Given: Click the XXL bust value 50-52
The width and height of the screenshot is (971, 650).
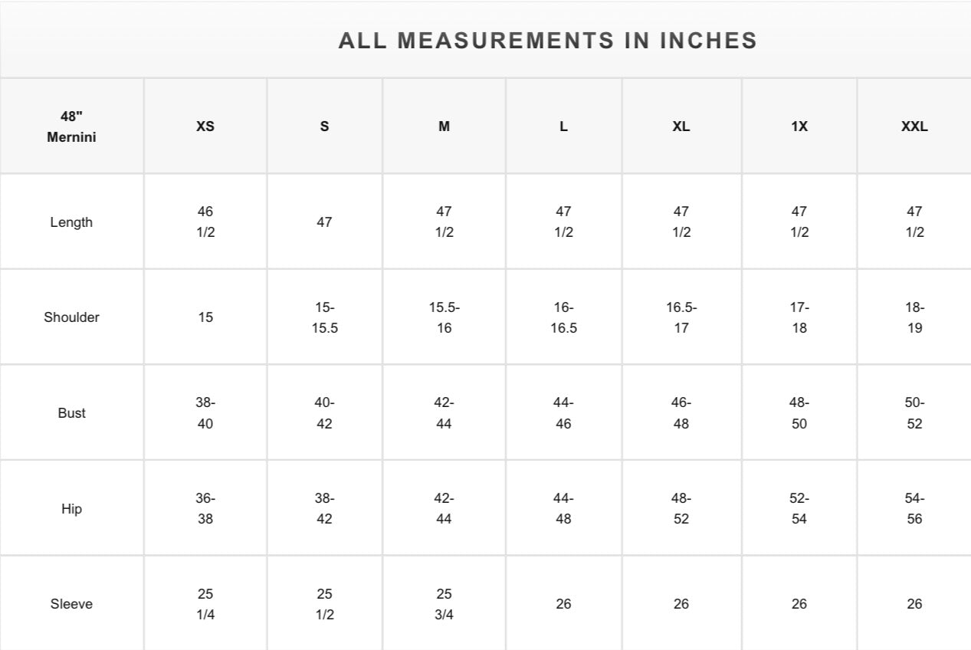Looking at the screenshot, I should coord(914,413).
